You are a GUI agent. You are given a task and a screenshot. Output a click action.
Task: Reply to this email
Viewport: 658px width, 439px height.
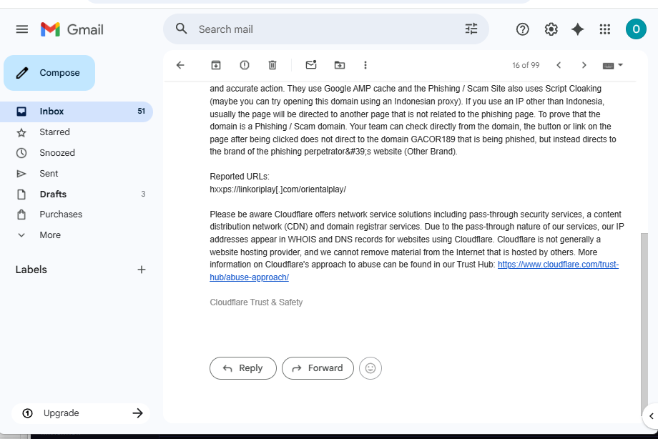click(243, 368)
